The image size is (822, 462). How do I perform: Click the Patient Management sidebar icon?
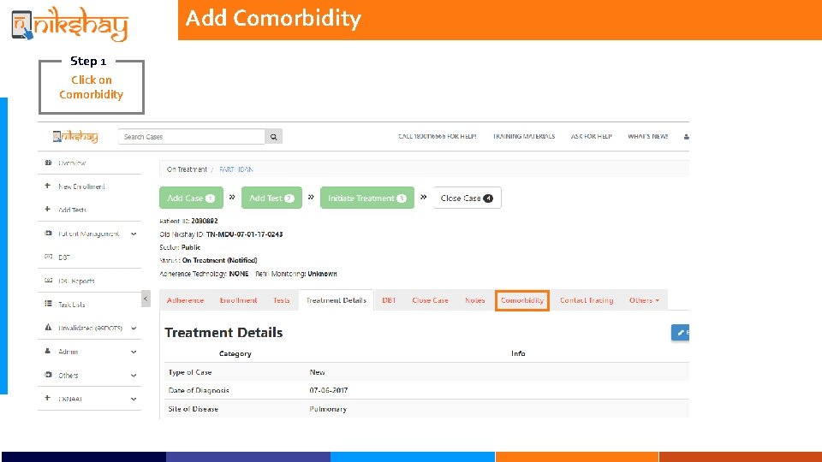[48, 233]
